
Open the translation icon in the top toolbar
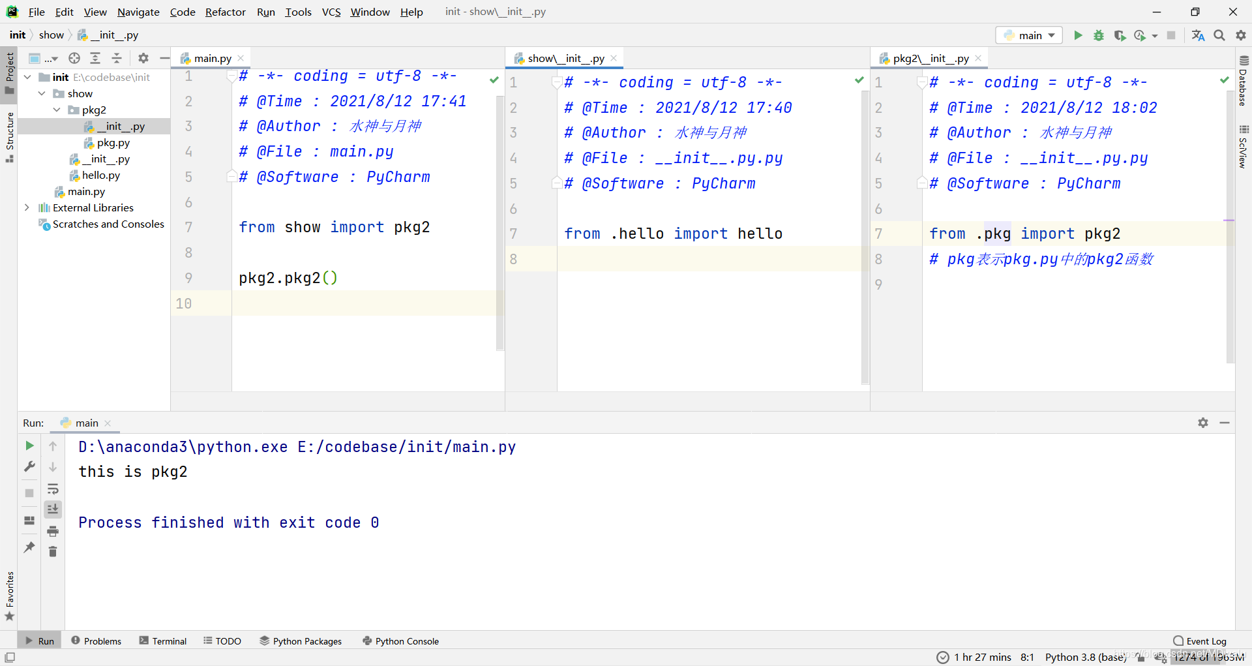[x=1198, y=35]
